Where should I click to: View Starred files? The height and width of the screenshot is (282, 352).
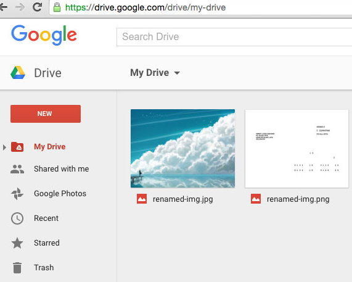(47, 243)
